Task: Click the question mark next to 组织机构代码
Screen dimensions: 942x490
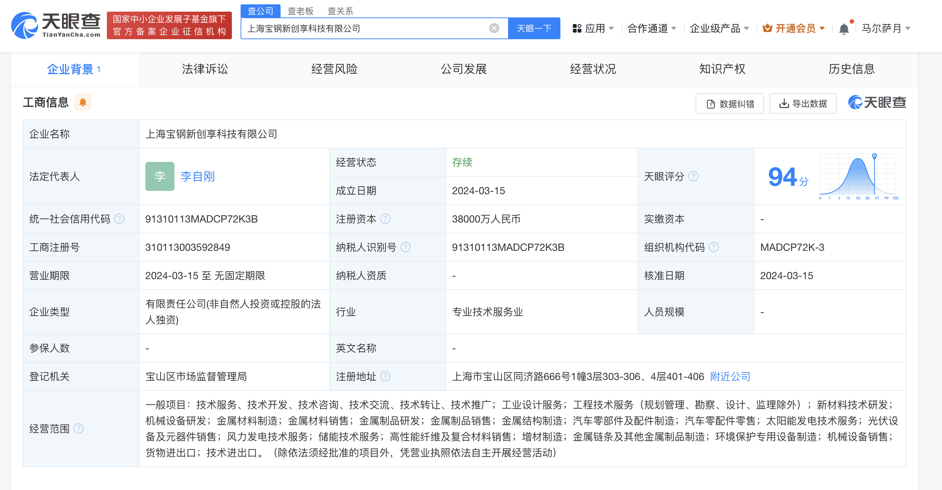Action: (x=714, y=247)
